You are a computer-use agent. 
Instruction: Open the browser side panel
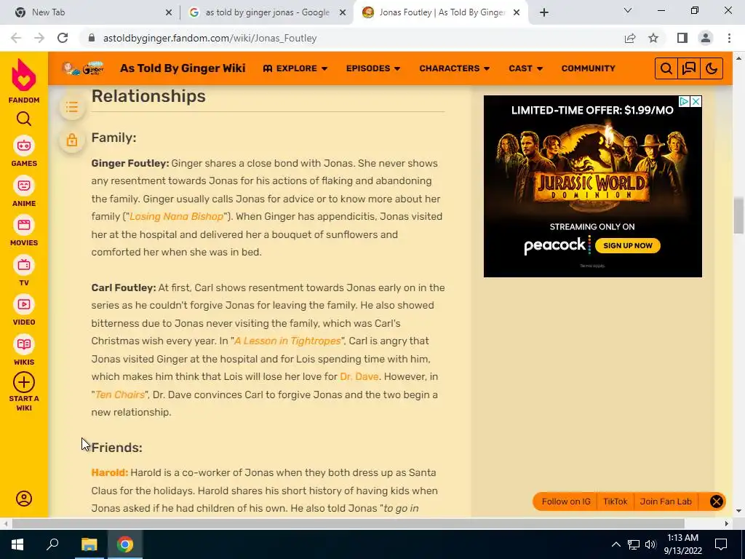tap(682, 38)
